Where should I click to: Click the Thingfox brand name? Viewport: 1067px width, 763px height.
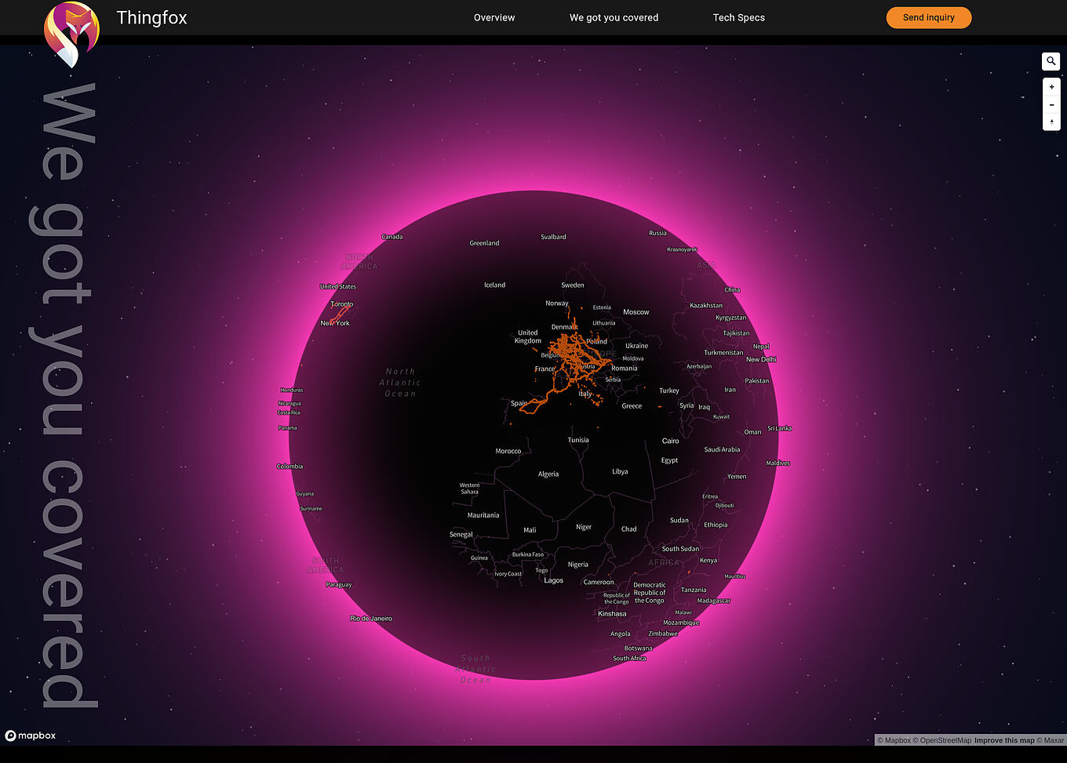point(151,17)
